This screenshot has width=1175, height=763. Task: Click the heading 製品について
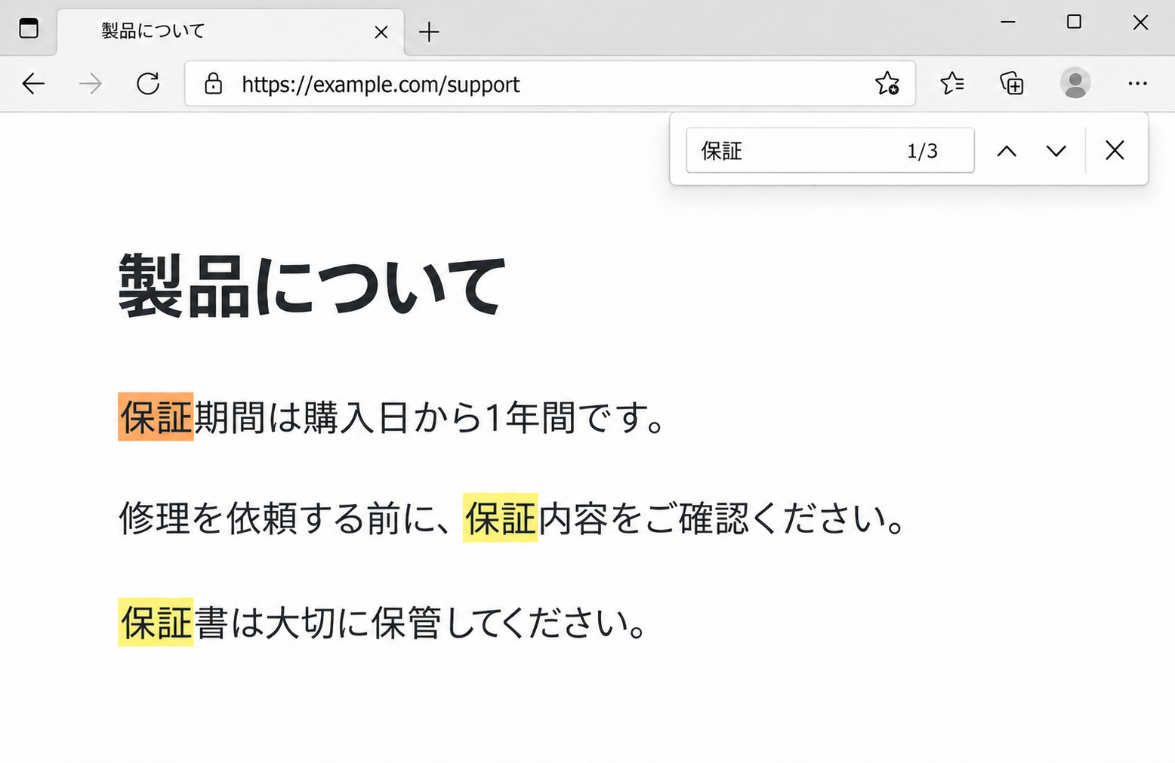click(x=312, y=285)
